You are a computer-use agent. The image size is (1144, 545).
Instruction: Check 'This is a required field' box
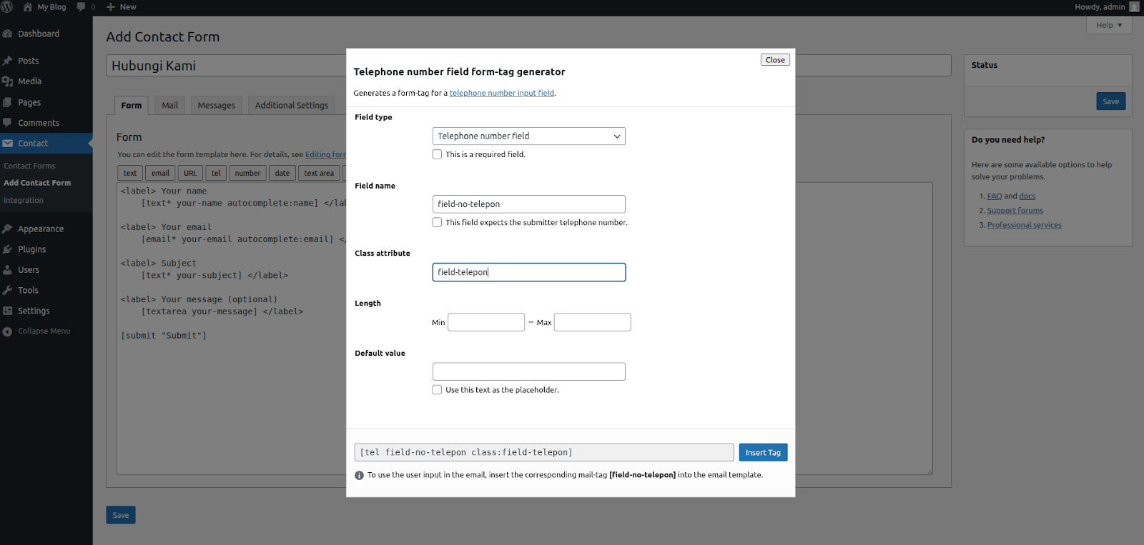click(x=437, y=154)
